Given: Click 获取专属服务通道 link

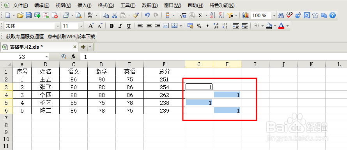Looking at the screenshot, I should tap(25, 36).
